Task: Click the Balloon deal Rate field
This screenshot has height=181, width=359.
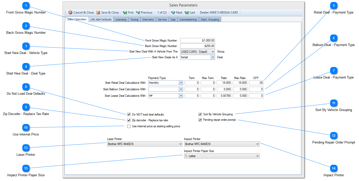Action: pyautogui.click(x=224, y=89)
